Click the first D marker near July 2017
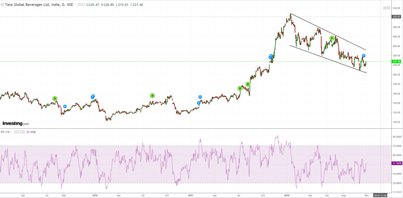Viewport: 403px width, 198px height. (240, 89)
